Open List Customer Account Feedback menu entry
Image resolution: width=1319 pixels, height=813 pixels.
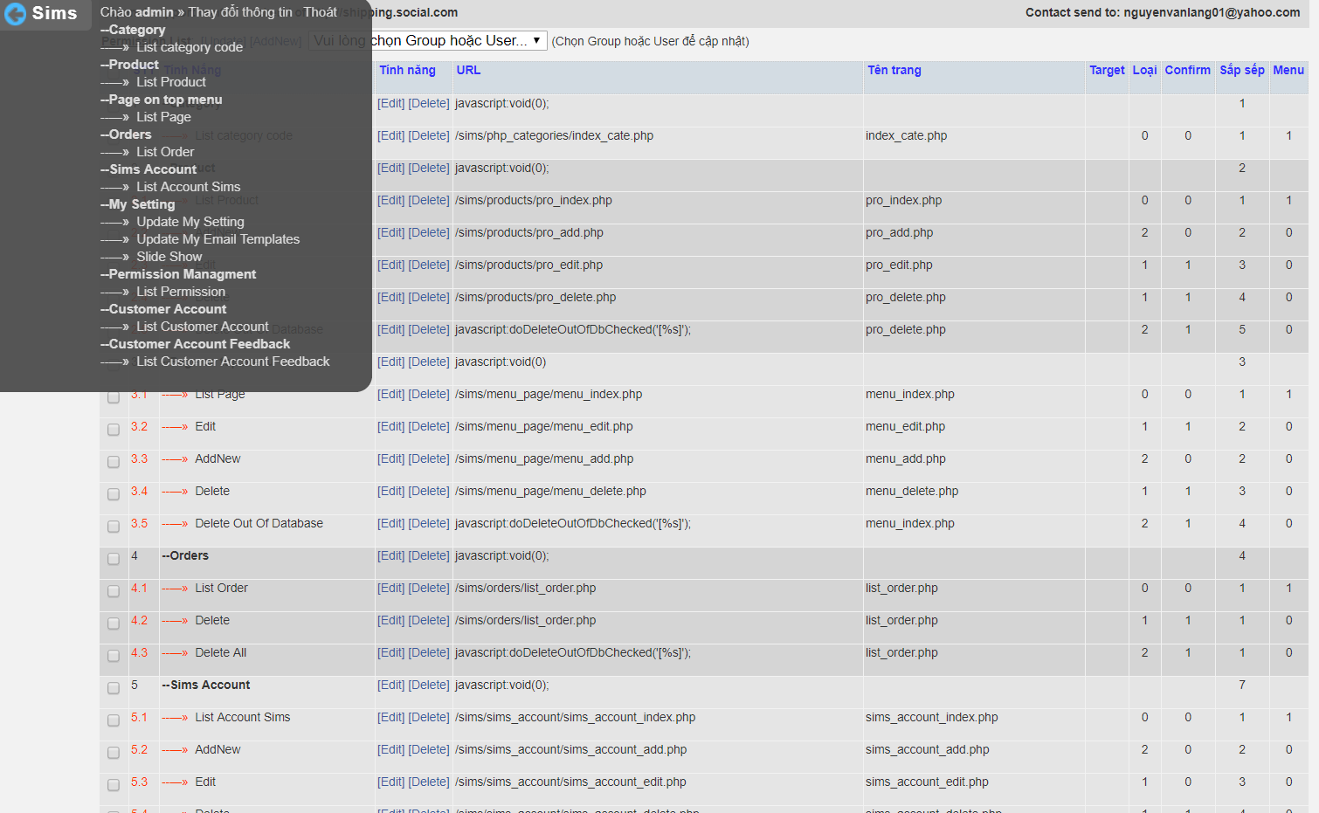(x=233, y=362)
